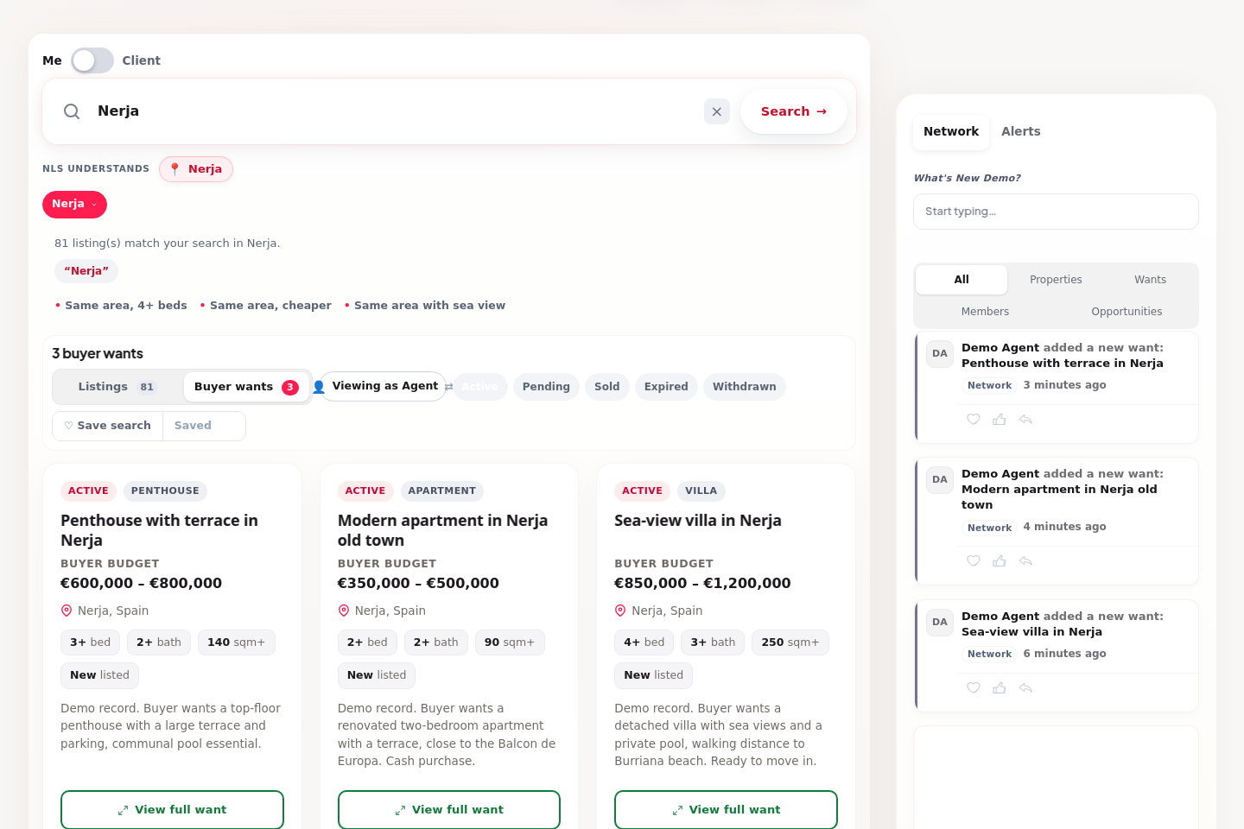
Task: Switch to the Alerts tab
Action: [1021, 131]
